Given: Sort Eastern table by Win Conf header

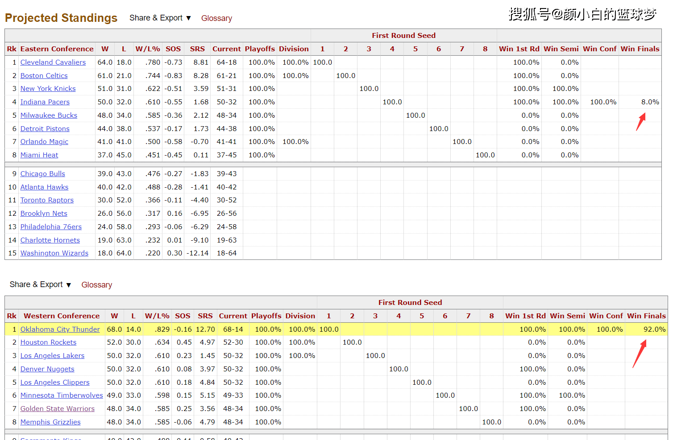Looking at the screenshot, I should point(600,49).
